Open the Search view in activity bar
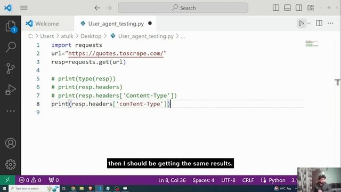The height and width of the screenshot is (192, 341). (x=11, y=47)
